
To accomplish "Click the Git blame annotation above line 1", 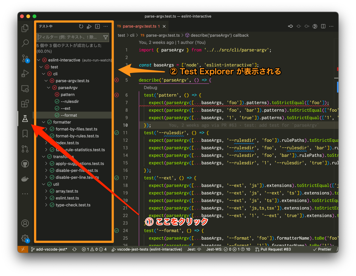I will pos(172,42).
